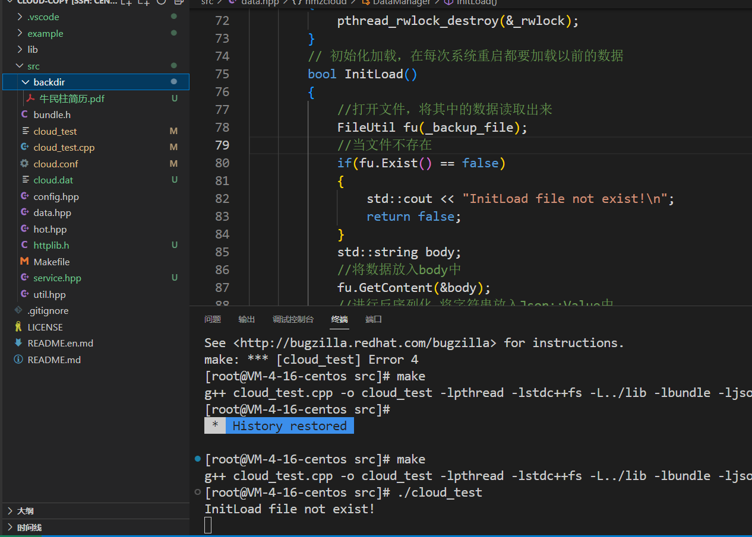Click the PDF icon of 牛民柱简历.pdf
This screenshot has height=537, width=752.
click(x=30, y=98)
